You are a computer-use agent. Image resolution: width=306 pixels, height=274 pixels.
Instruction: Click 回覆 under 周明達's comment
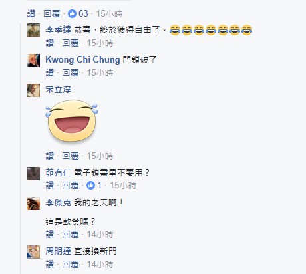pos(71,265)
